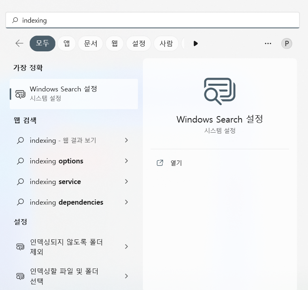The height and width of the screenshot is (290, 308).
Task: Click the back arrow icon
Action: (19, 43)
